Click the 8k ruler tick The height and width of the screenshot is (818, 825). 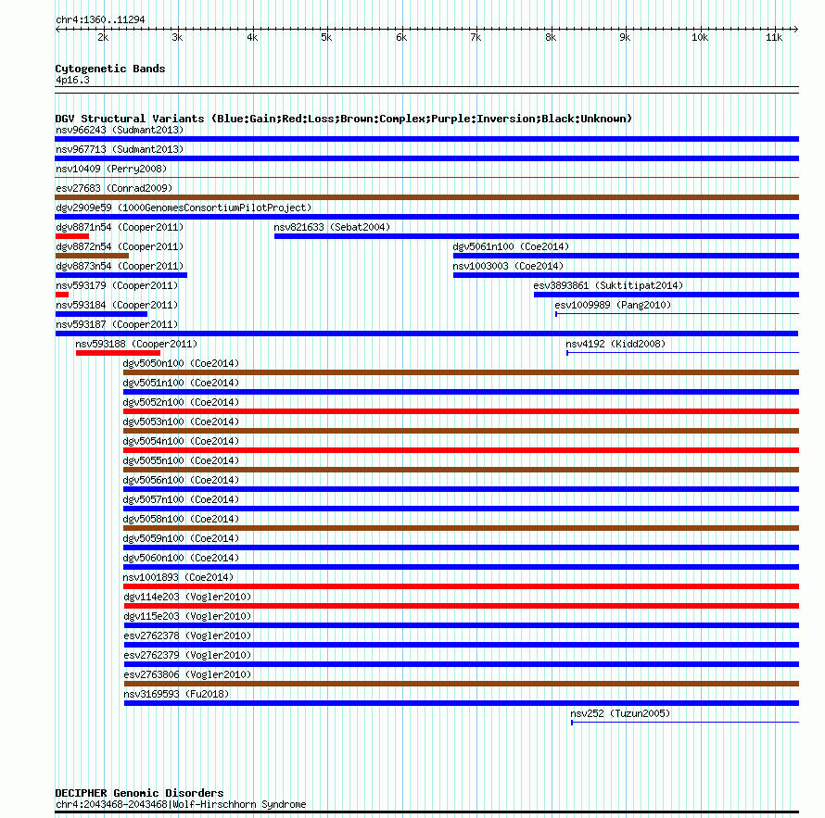tap(551, 37)
